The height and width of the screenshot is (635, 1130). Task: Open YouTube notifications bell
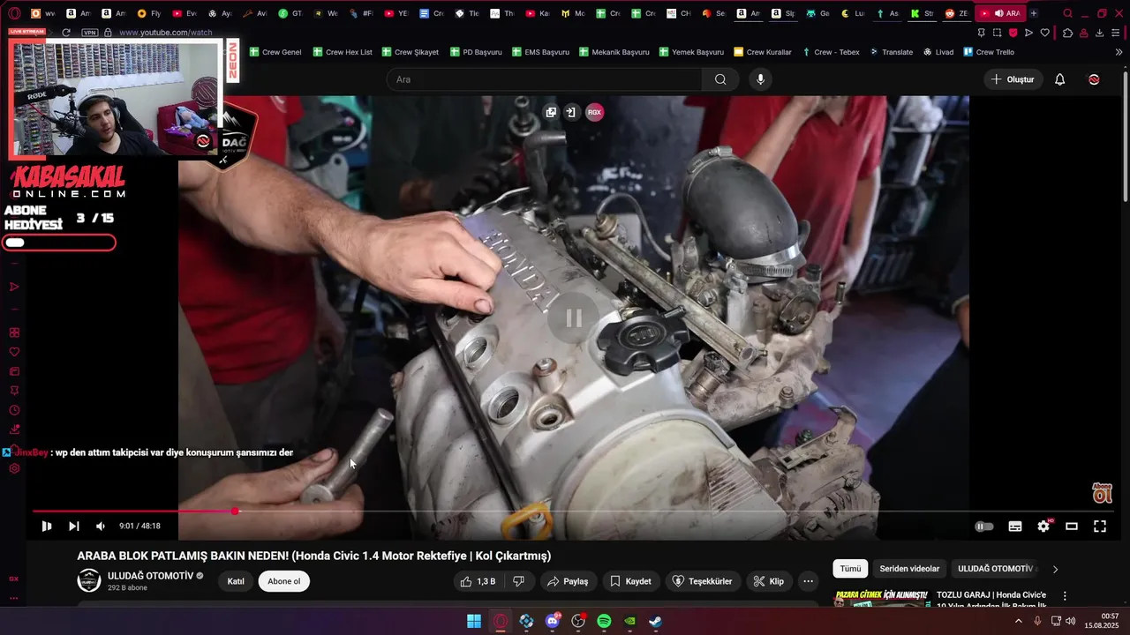1060,79
